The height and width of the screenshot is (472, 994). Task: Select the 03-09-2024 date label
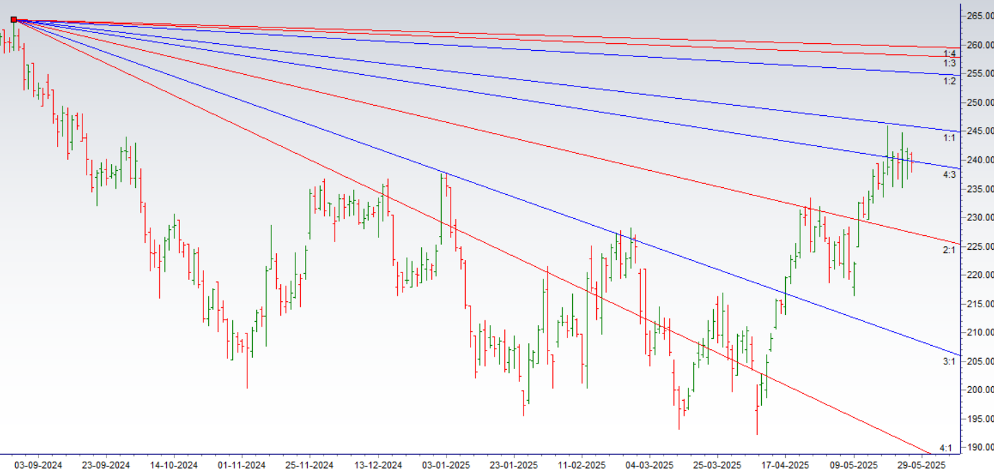click(x=38, y=465)
